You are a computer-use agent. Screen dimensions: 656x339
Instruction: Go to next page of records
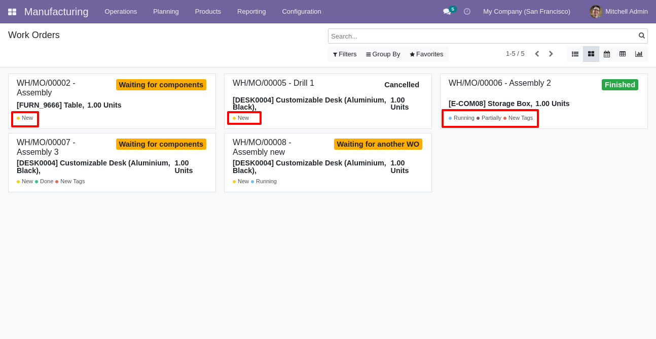click(x=551, y=54)
